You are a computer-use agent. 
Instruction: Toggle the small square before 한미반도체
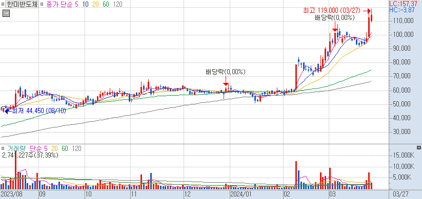3,4
